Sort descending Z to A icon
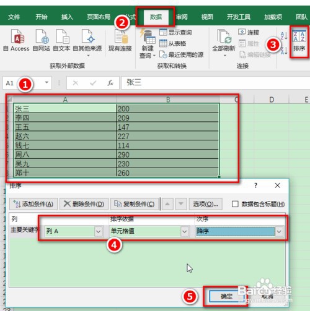Viewport: 310px width, 311px height. (x=284, y=50)
